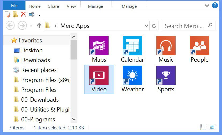This screenshot has height=135, width=222.
Task: Open the Help question mark icon
Action: click(215, 5)
